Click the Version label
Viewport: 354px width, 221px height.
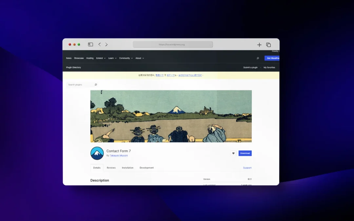(206, 179)
